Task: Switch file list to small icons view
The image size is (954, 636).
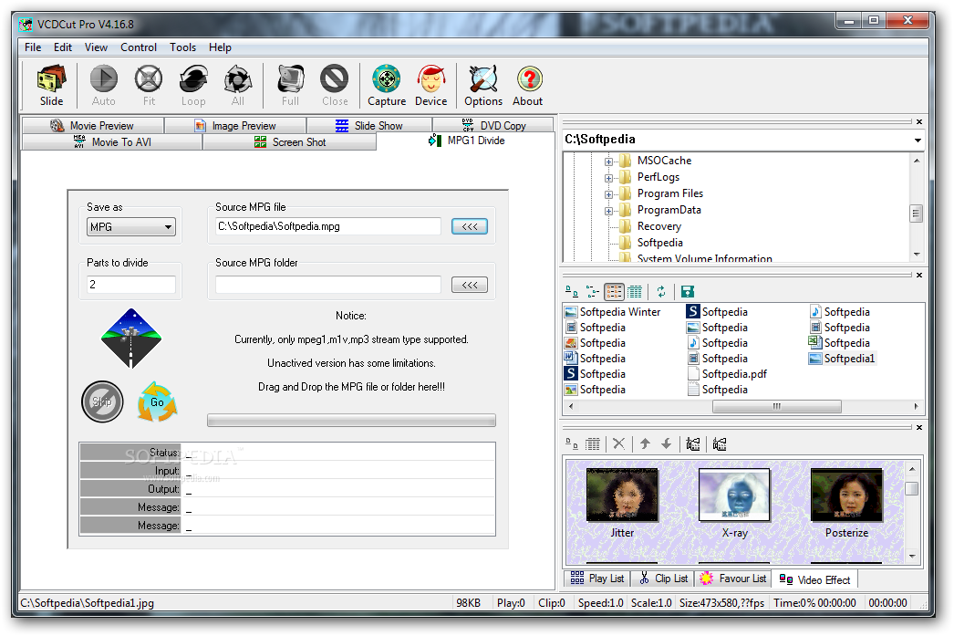Action: (593, 292)
